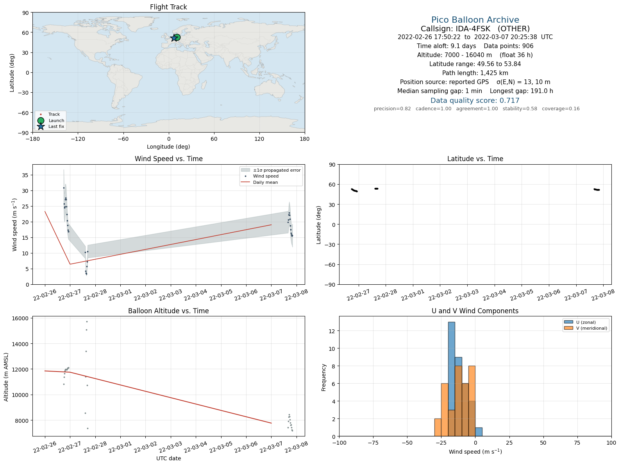Click the tallest blue U bar in the histogram
Screen dimensions: 620x465
pyautogui.click(x=451, y=379)
